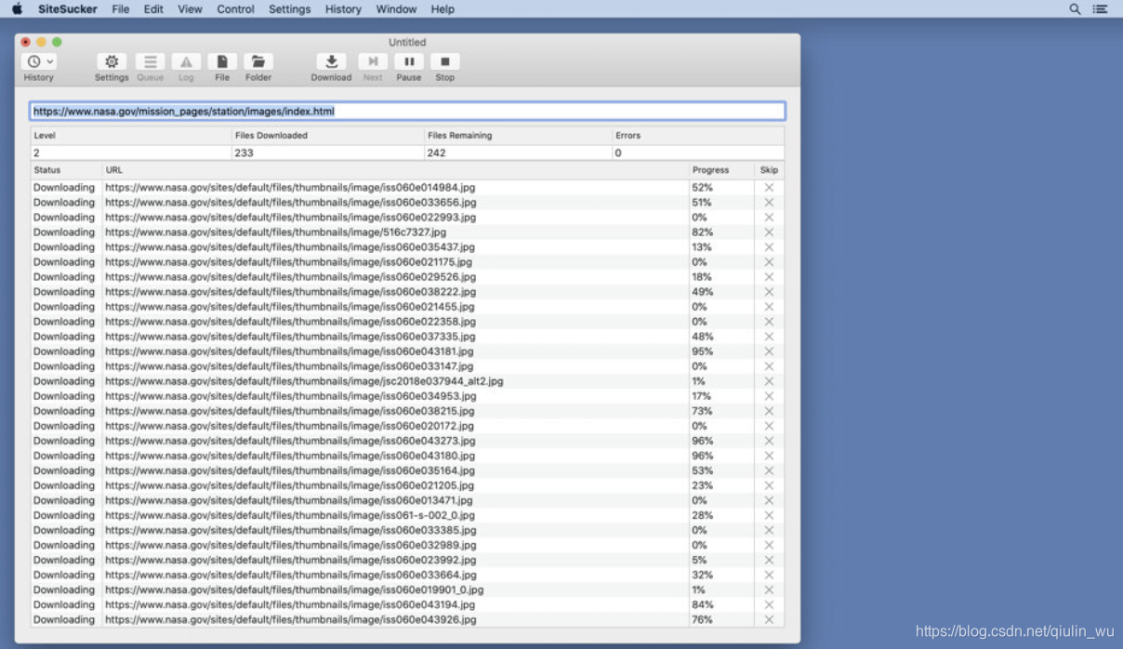The image size is (1123, 649).
Task: Skip download of iss060e037335.jpg
Action: click(769, 337)
